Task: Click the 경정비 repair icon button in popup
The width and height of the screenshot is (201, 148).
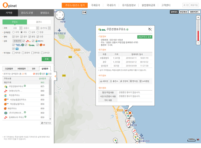Action: 124,81
